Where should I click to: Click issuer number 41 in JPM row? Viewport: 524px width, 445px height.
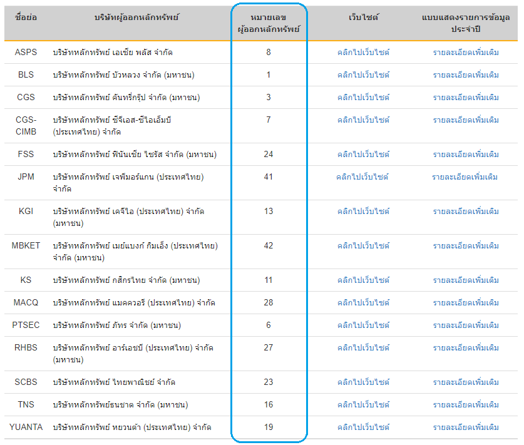coord(269,176)
